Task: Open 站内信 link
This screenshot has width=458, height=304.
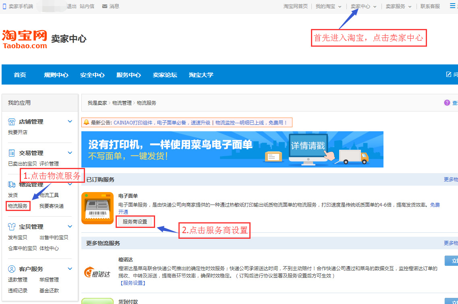Action: [x=87, y=6]
